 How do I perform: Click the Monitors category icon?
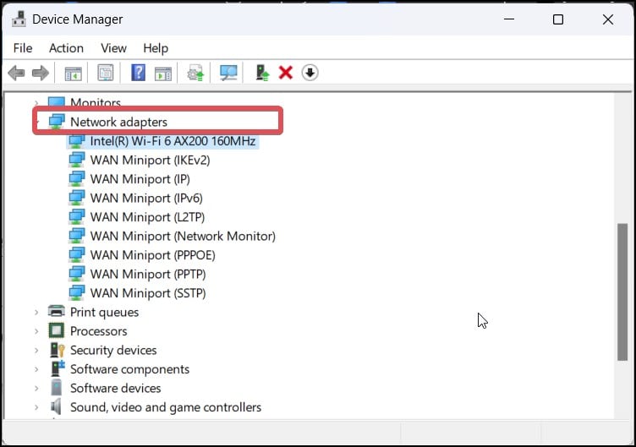pyautogui.click(x=57, y=101)
